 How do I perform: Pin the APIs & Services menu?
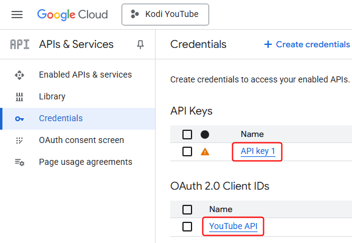coord(140,44)
